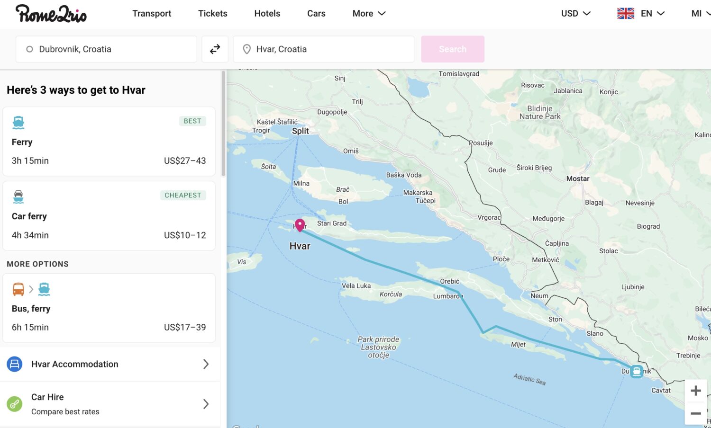711x428 pixels.
Task: Expand Hvar Accommodation chevron arrow
Action: [206, 364]
